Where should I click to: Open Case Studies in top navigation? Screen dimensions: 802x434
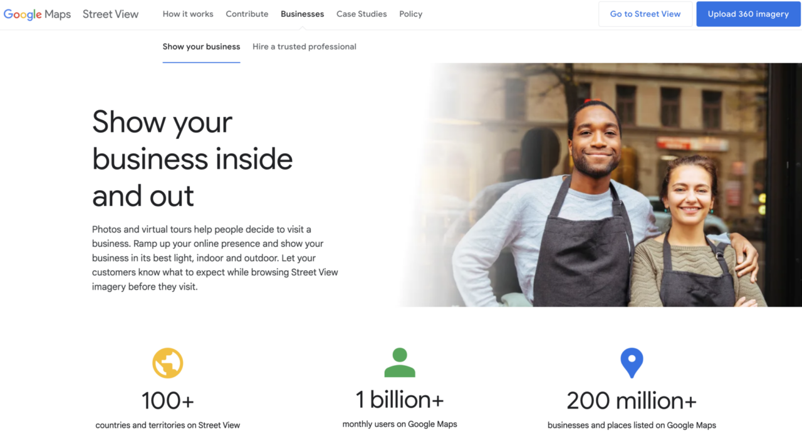[x=362, y=14]
